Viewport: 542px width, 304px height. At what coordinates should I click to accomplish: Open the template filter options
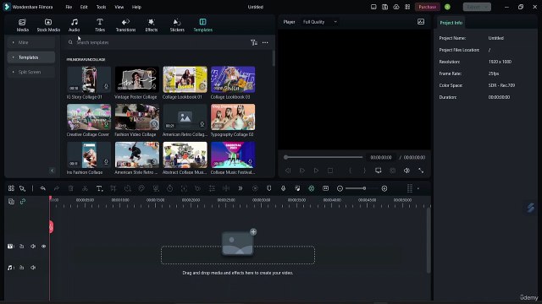coord(254,42)
